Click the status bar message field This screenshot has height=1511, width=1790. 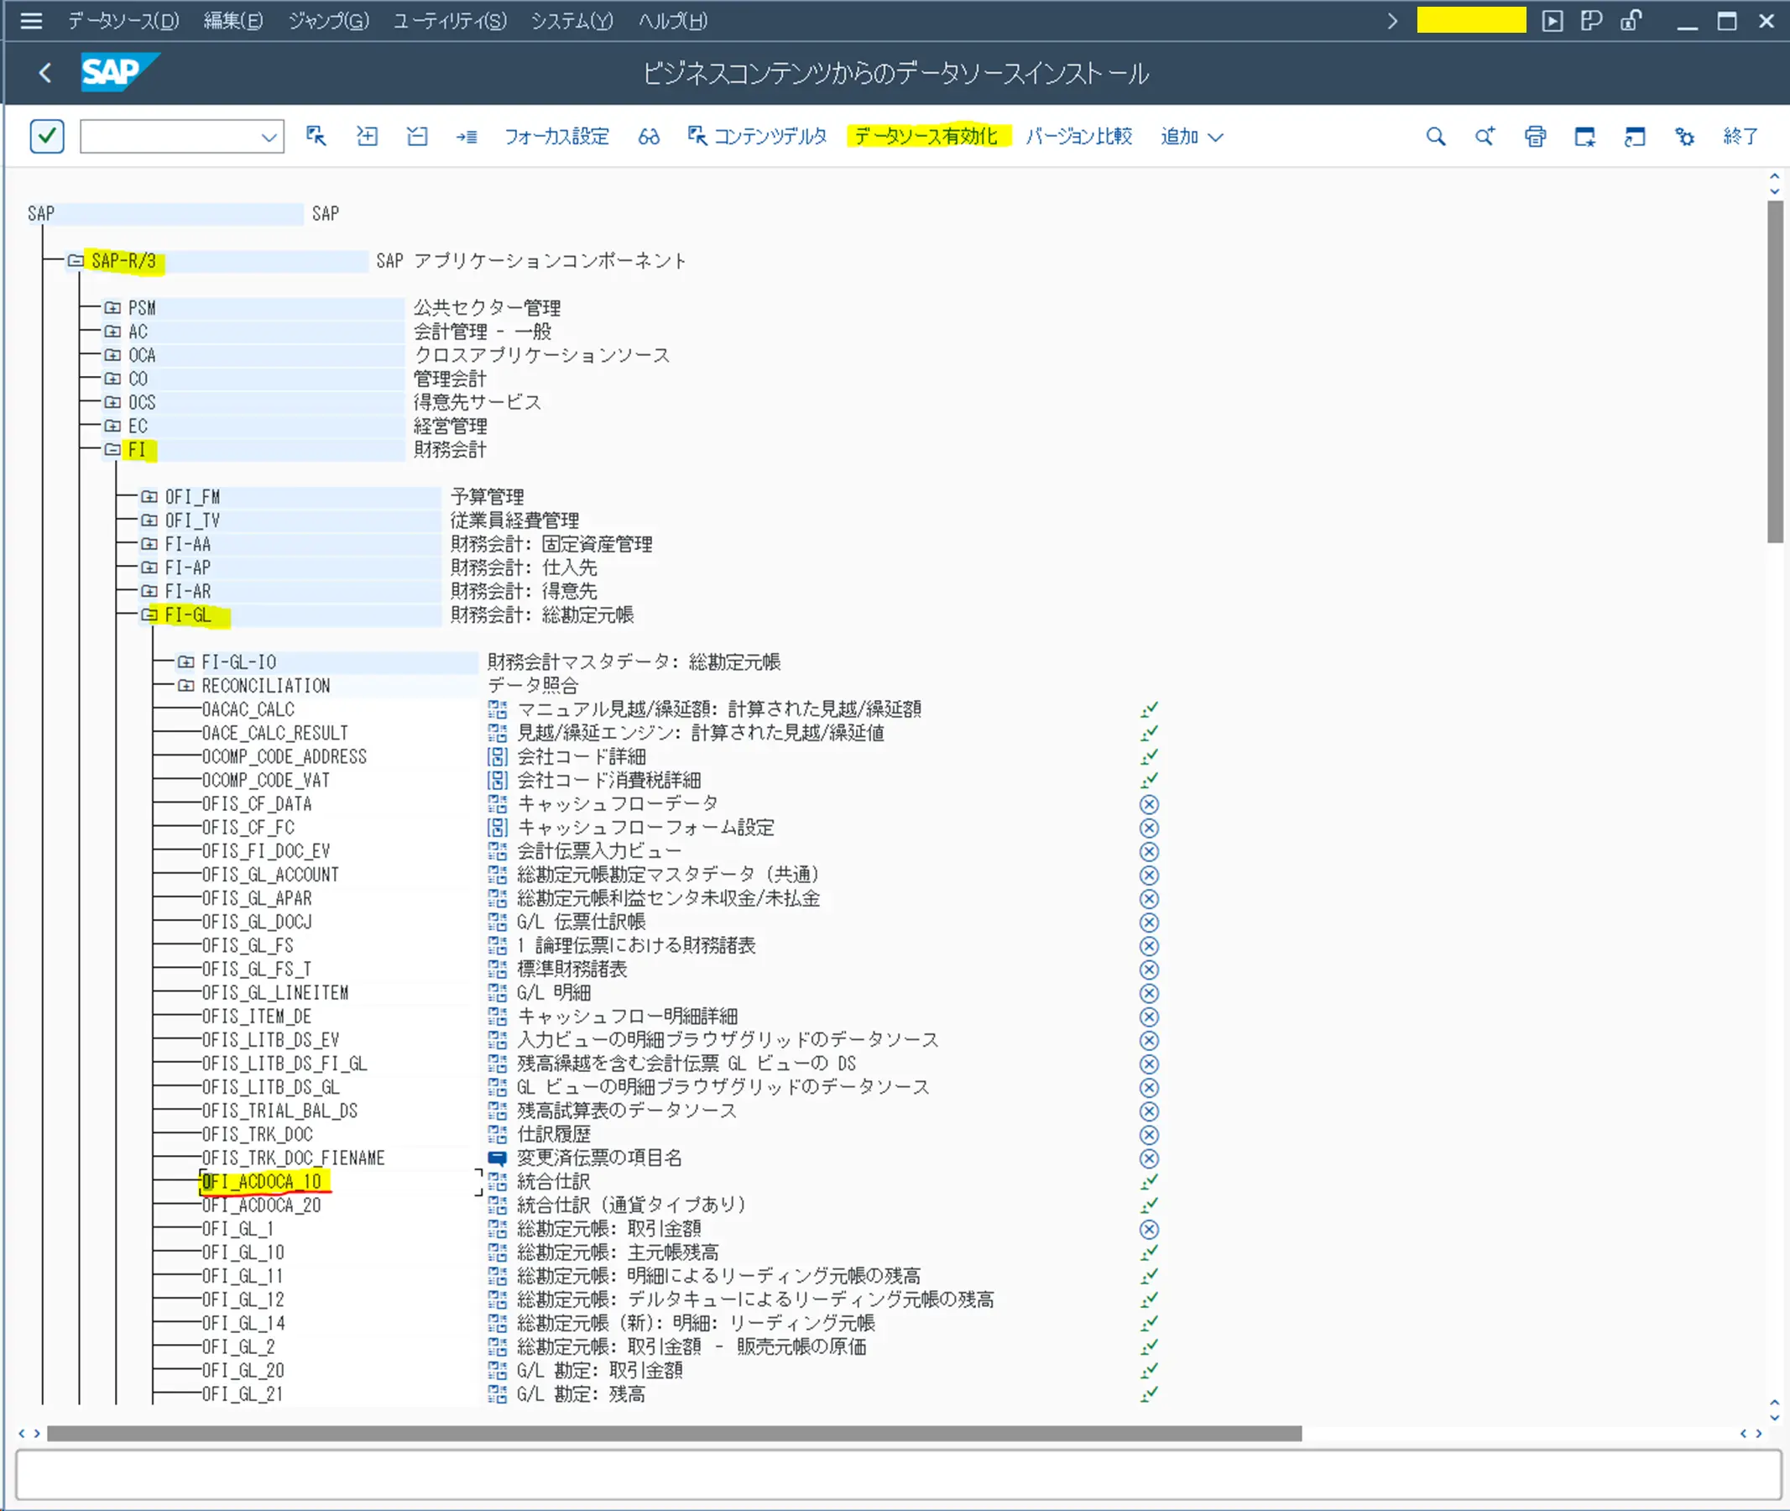pyautogui.click(x=899, y=1475)
